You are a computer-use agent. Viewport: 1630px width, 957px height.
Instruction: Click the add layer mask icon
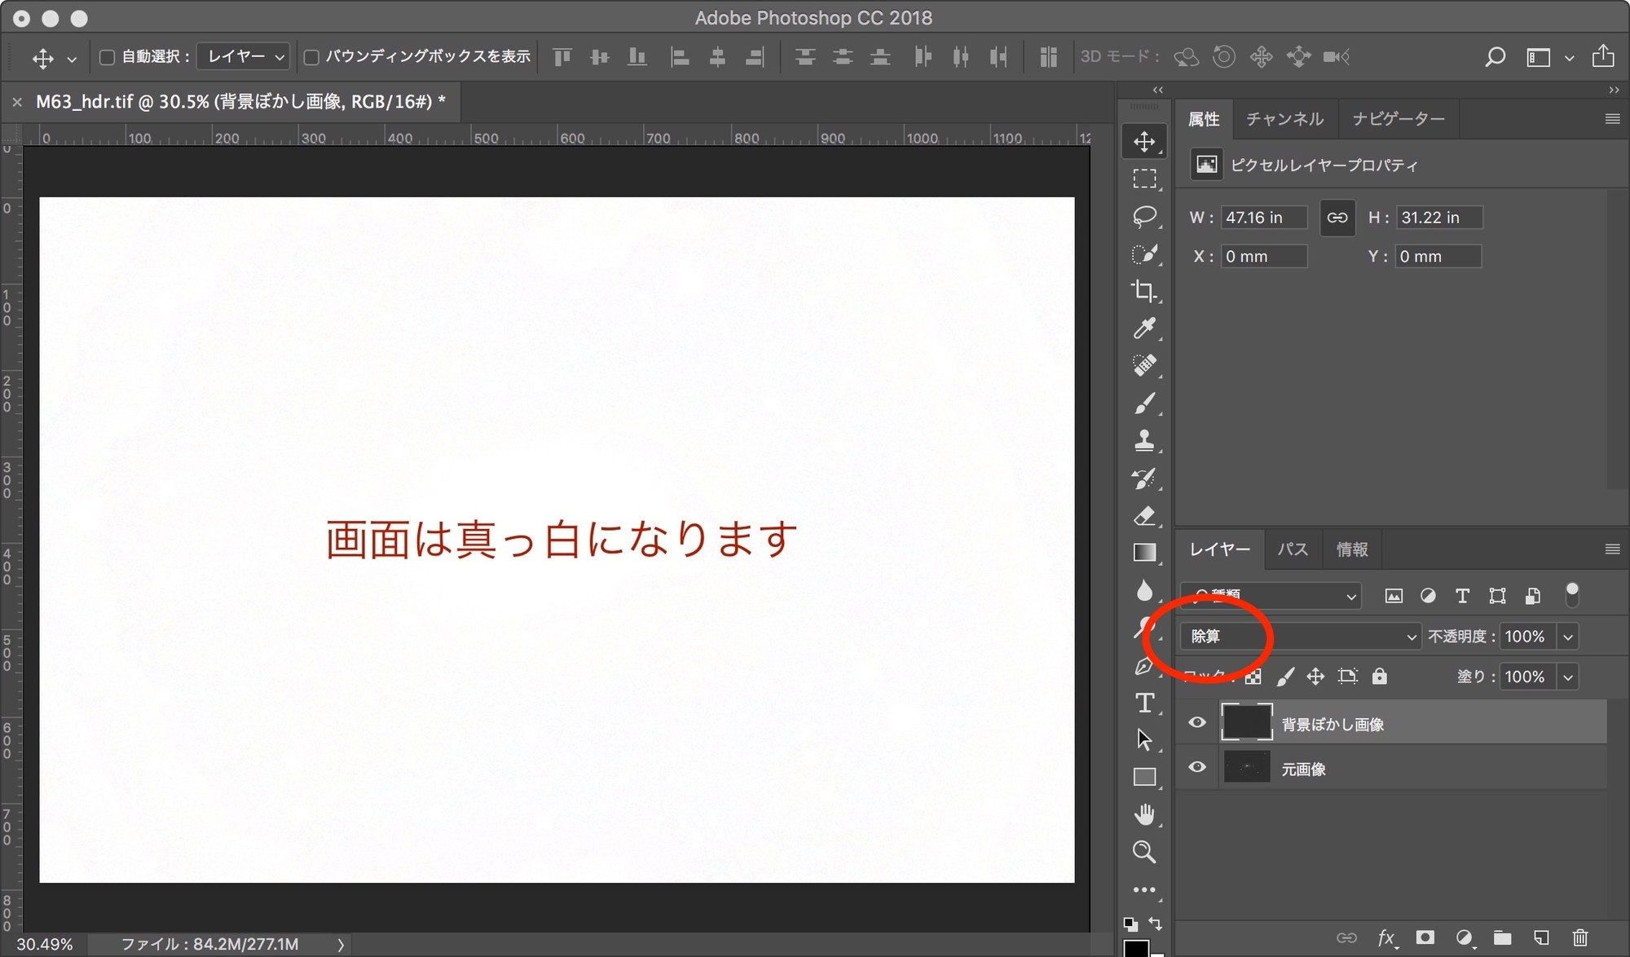(1425, 938)
